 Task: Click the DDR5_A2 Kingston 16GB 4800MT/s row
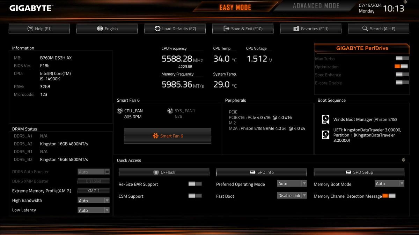tap(51, 144)
